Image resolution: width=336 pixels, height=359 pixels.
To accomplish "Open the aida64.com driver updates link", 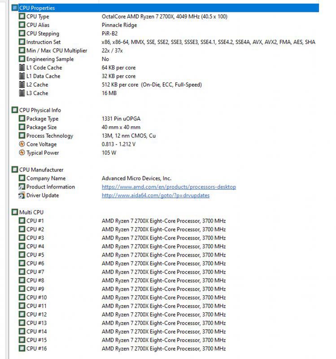I will tap(156, 195).
